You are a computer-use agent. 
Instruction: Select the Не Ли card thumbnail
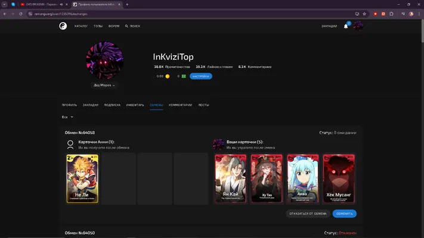pos(82,178)
